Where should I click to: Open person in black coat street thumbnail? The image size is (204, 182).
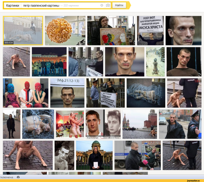tap(12, 124)
